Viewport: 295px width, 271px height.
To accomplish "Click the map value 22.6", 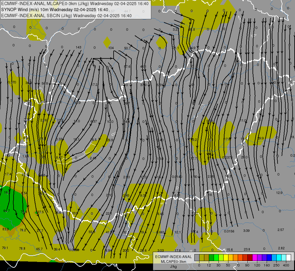I will click(143, 250).
